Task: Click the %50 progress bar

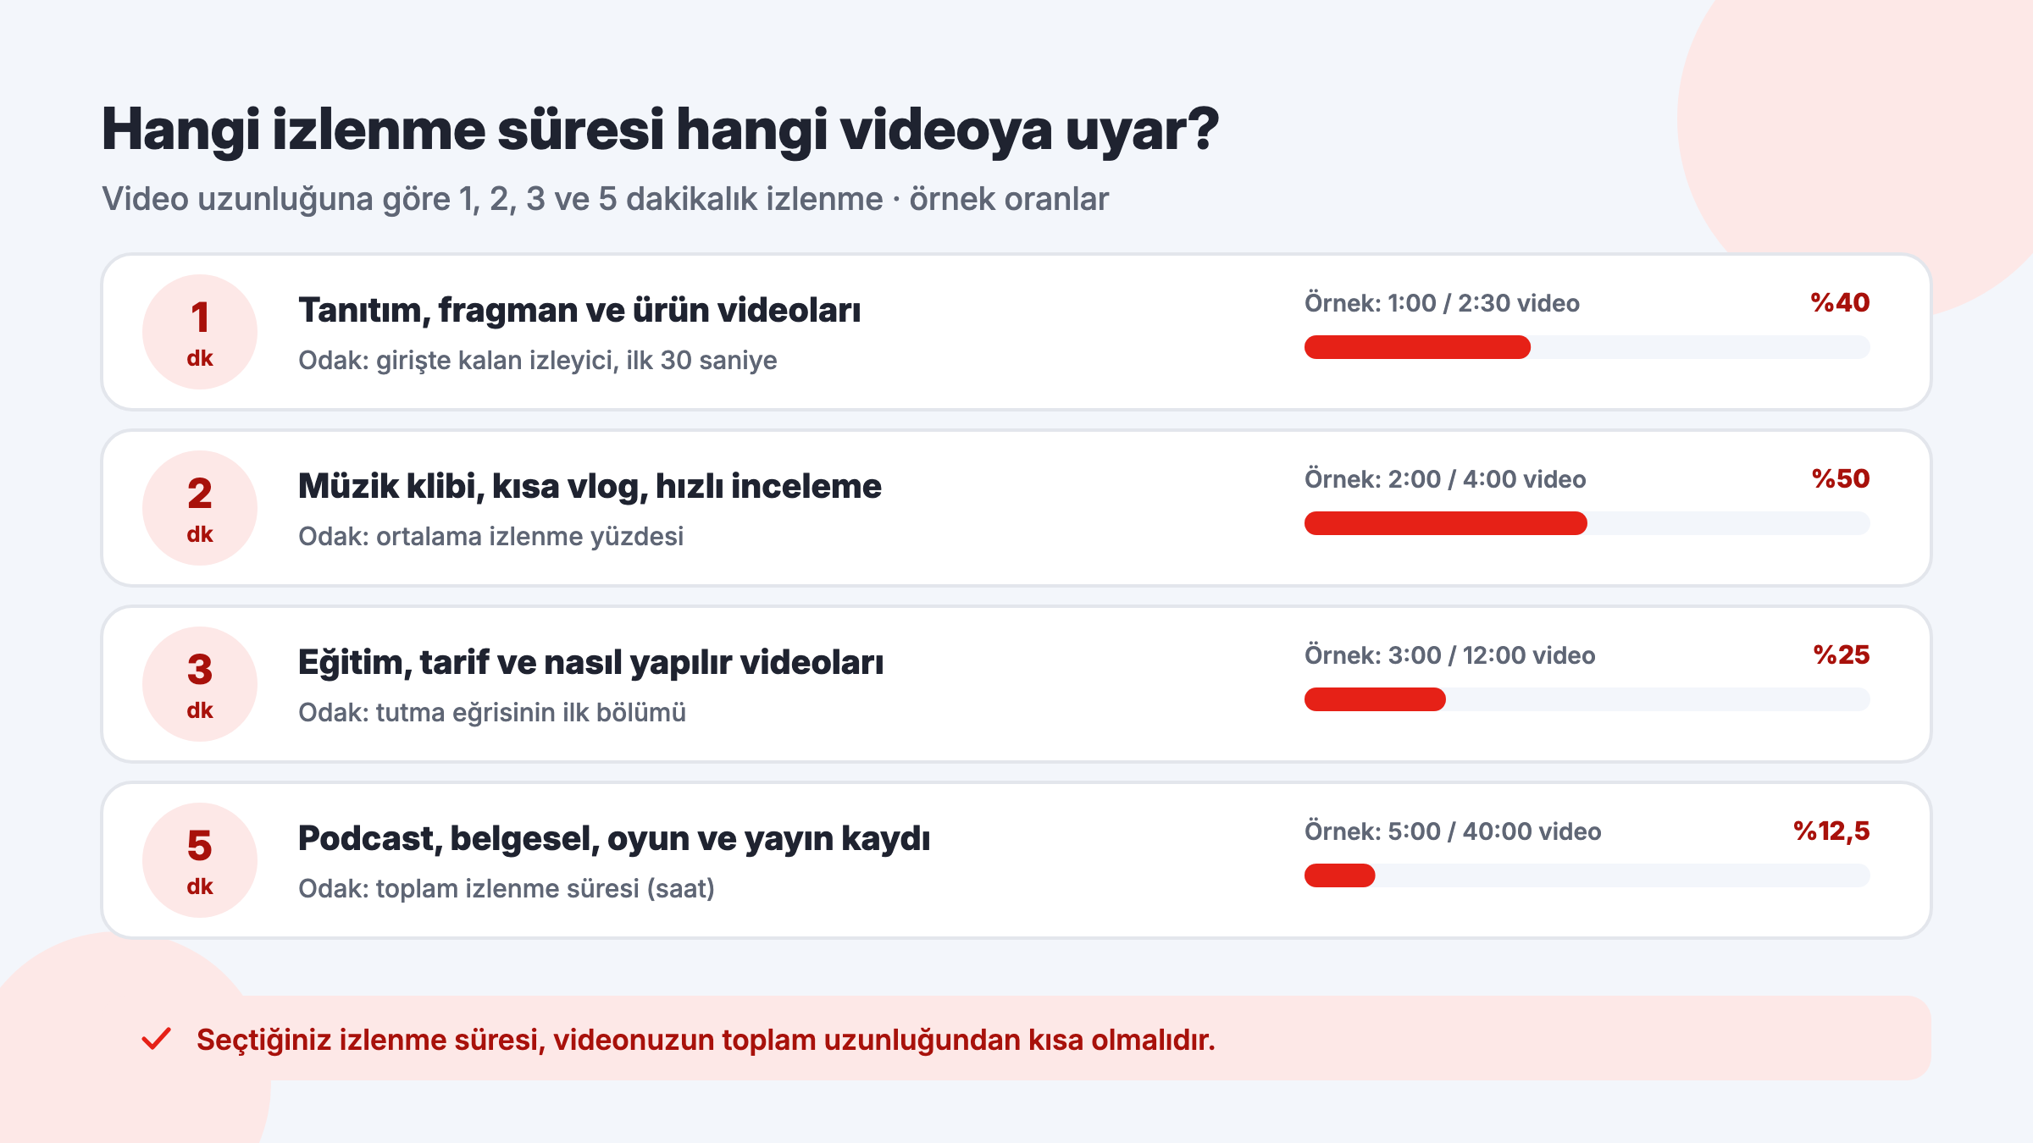Action: (x=1587, y=523)
